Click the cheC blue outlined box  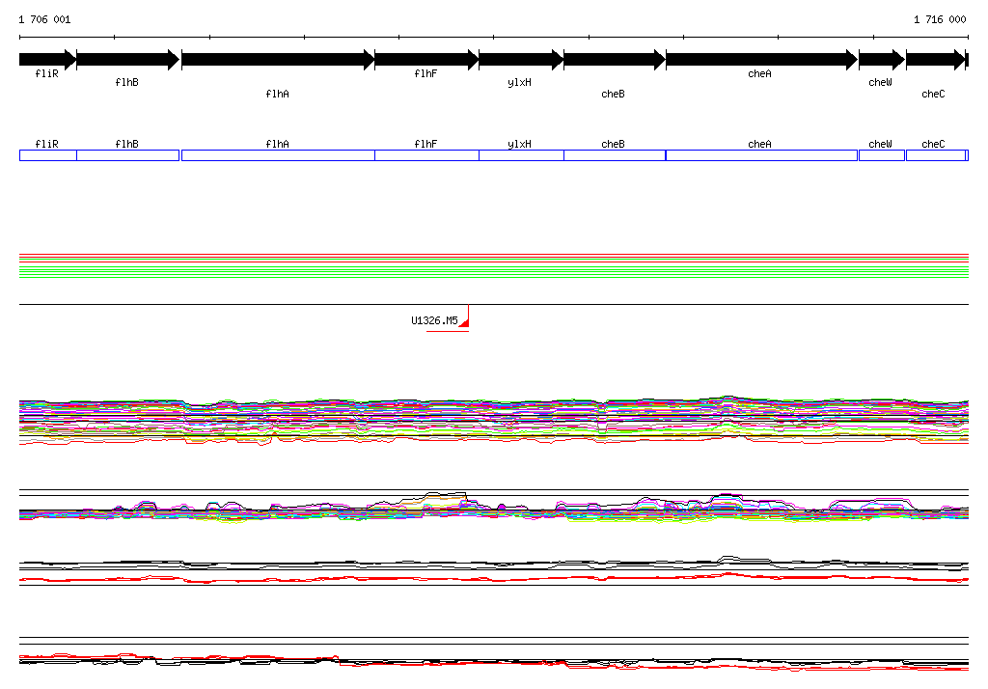pos(936,155)
